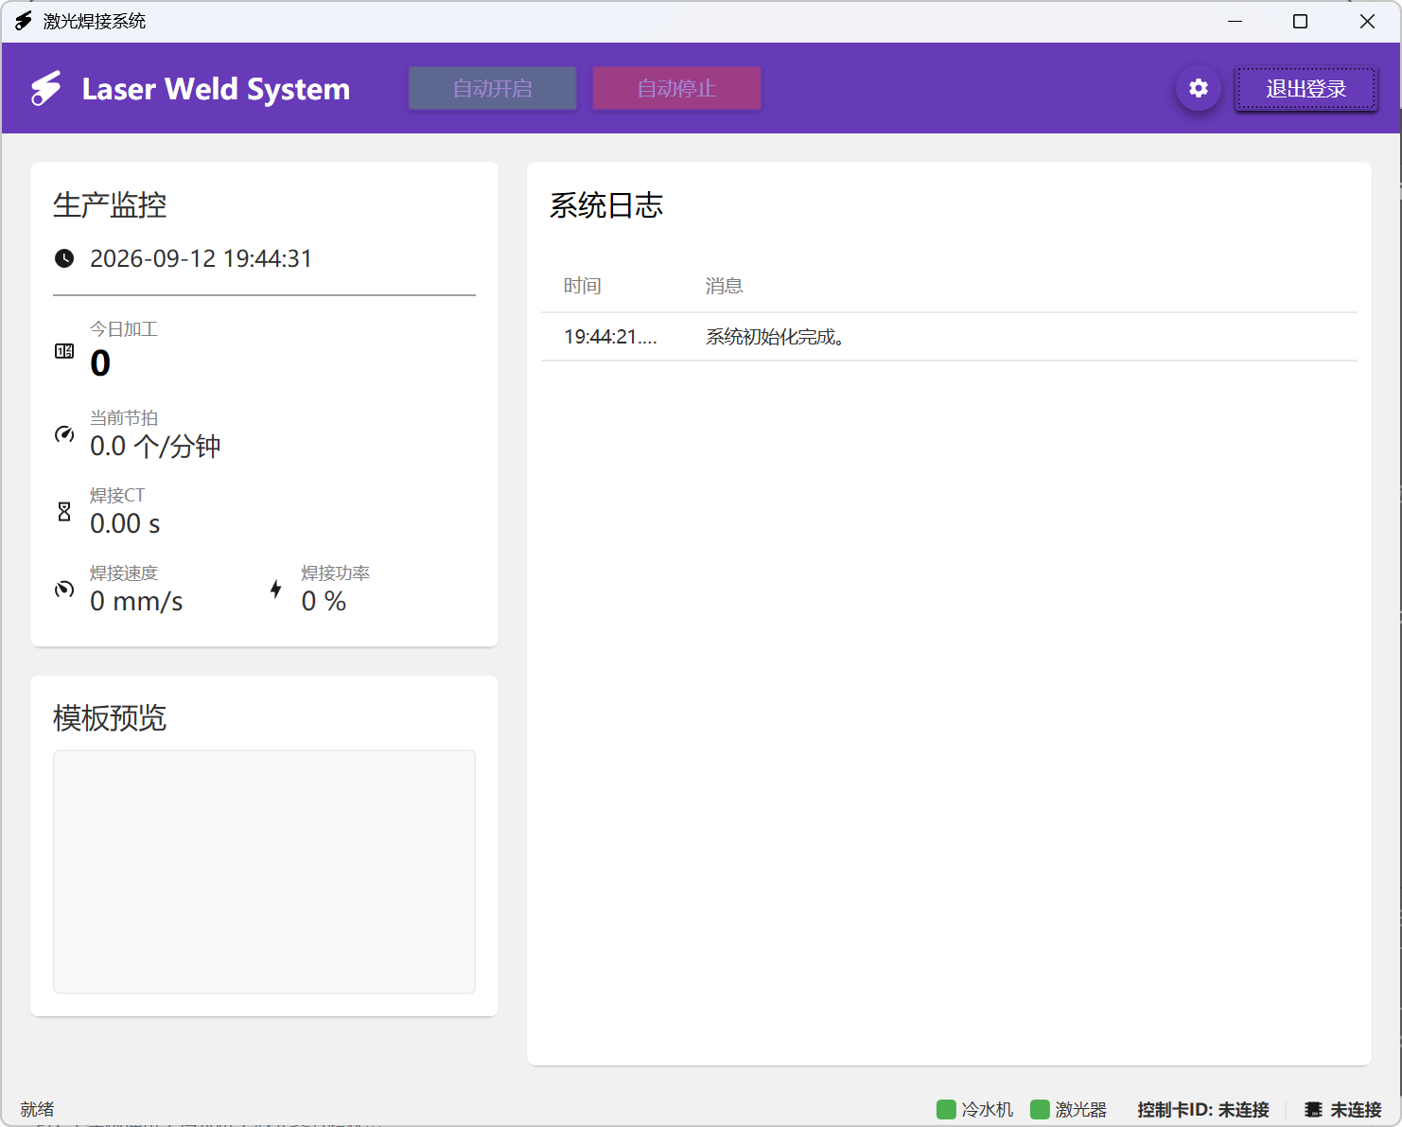Click the 0 % weld power value
Viewport: 1402px width, 1127px height.
point(324,601)
